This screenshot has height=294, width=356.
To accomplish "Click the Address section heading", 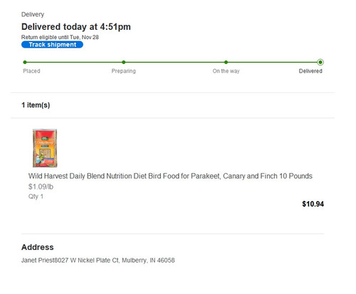I will click(38, 247).
